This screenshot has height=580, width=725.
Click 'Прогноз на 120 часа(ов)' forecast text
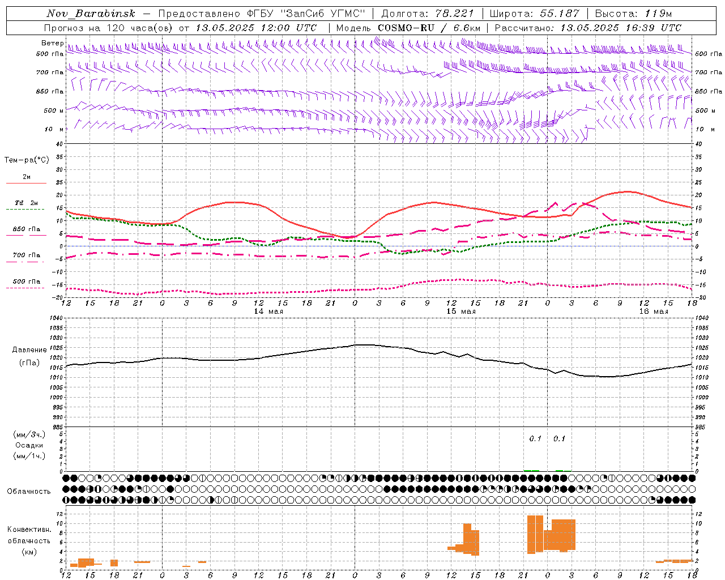pyautogui.click(x=108, y=28)
